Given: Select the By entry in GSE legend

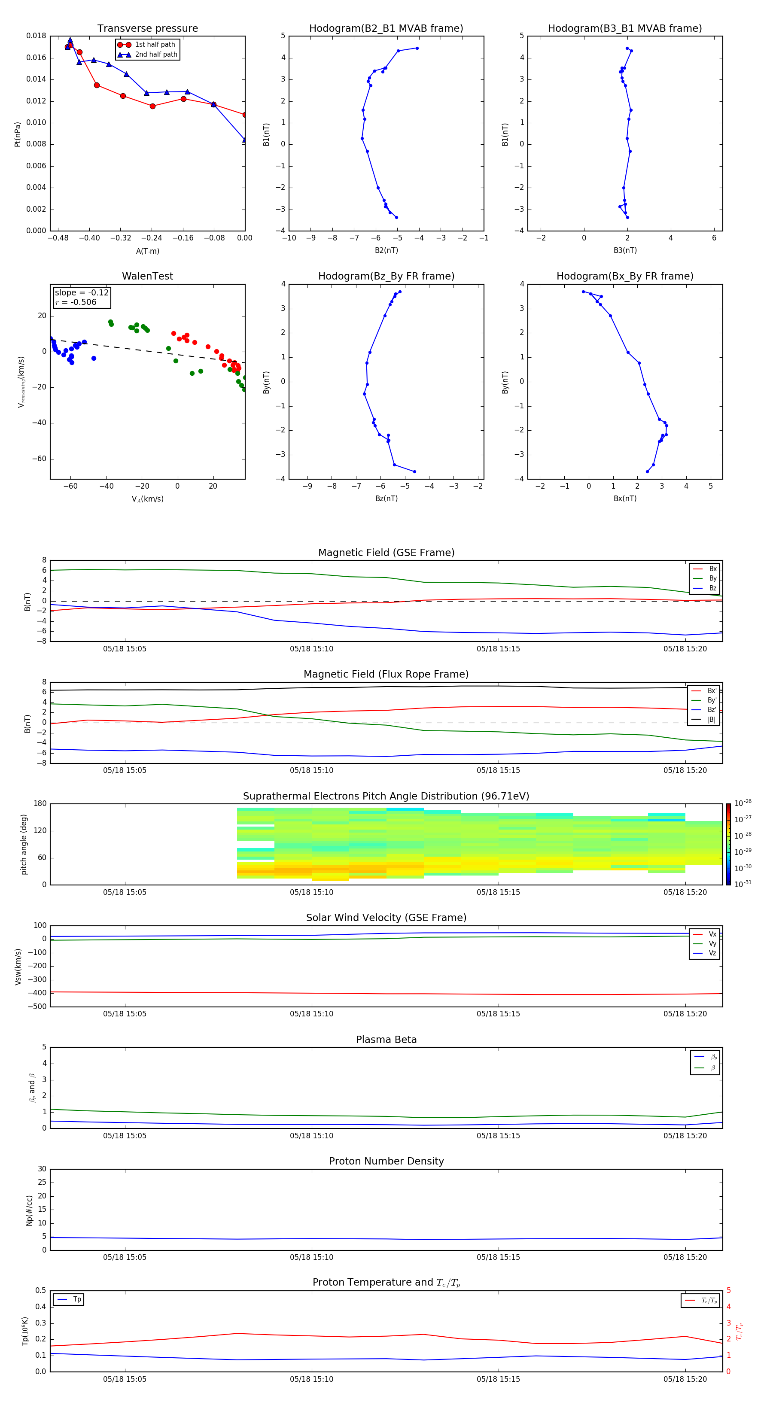Looking at the screenshot, I should click(705, 578).
